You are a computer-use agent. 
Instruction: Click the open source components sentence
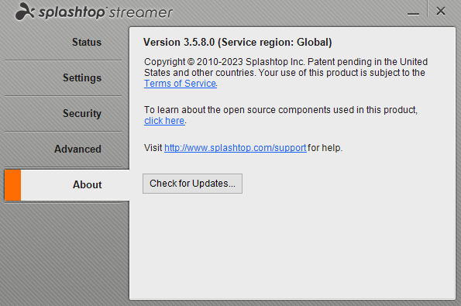point(280,110)
